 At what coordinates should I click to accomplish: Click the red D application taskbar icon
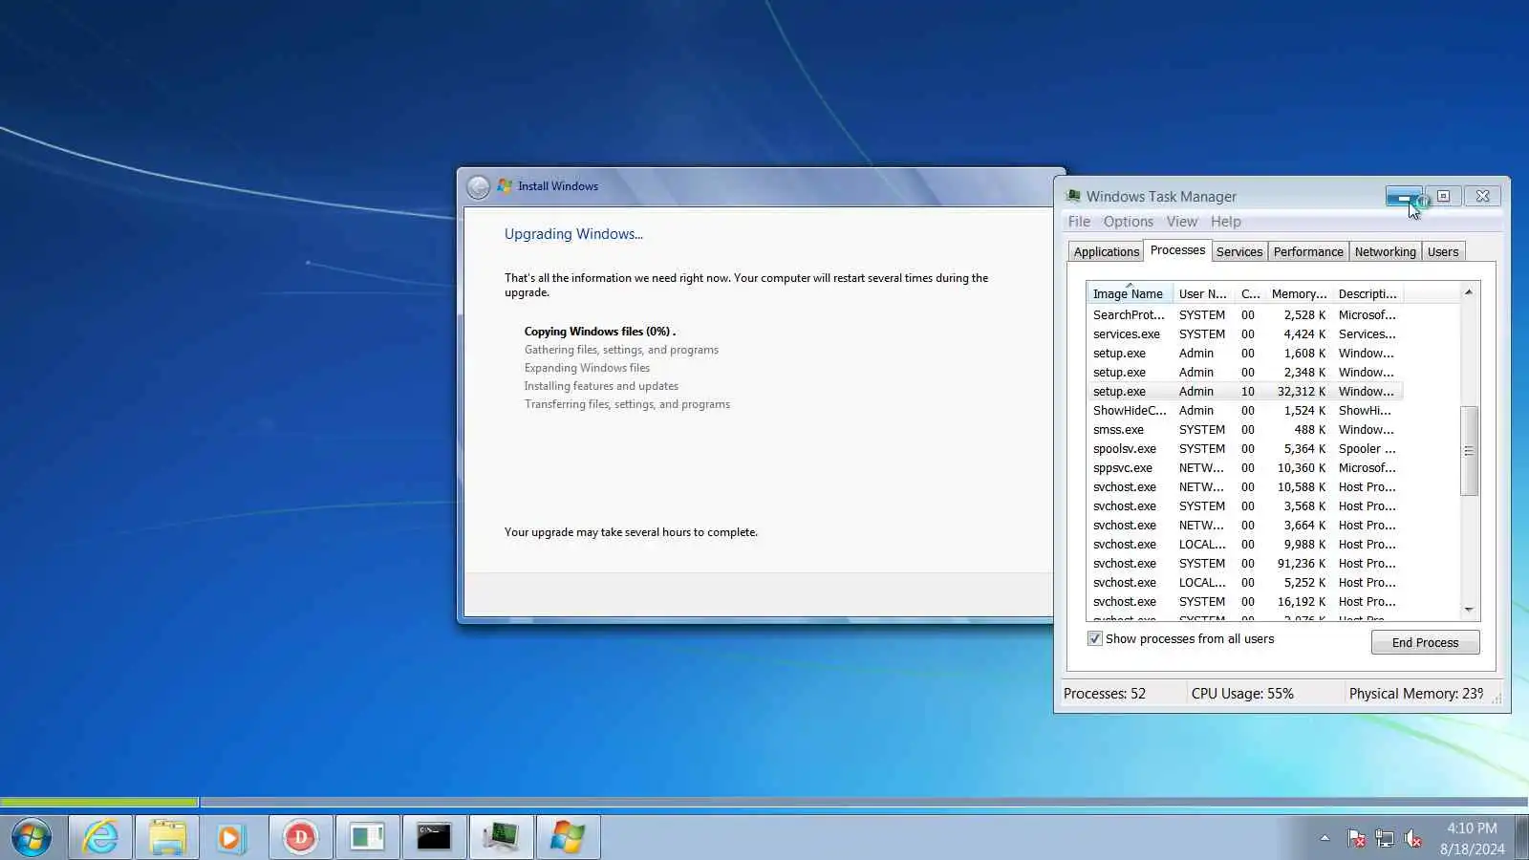point(300,837)
